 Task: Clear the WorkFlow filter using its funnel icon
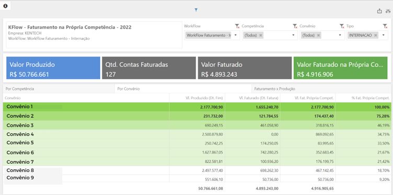tap(237, 26)
